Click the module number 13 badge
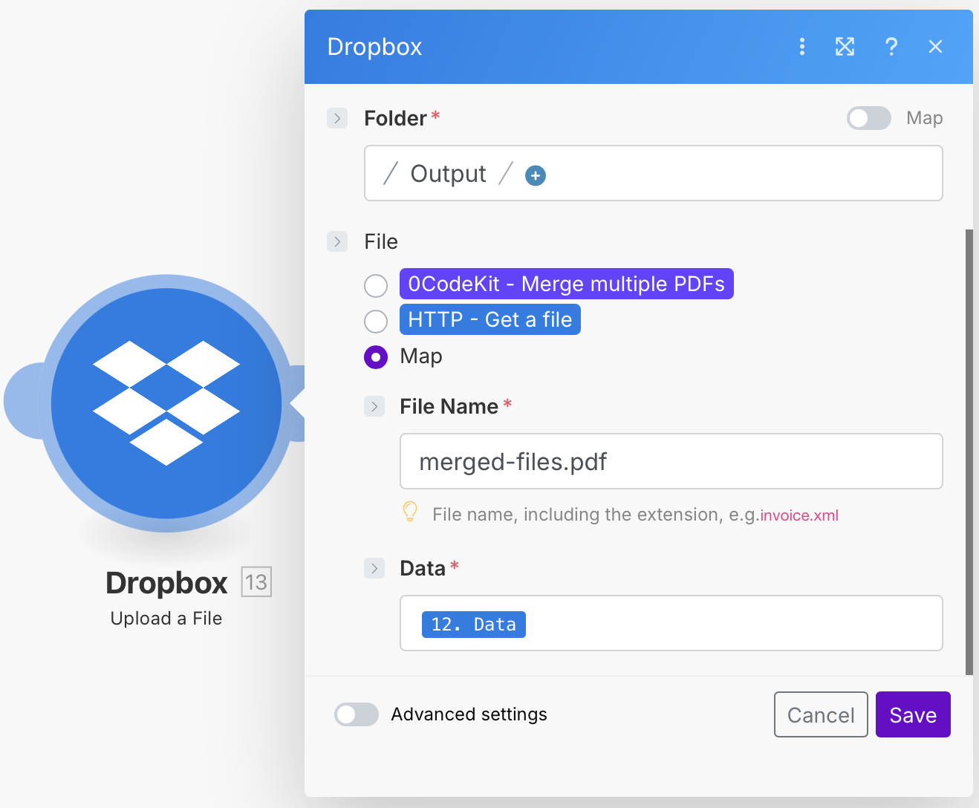This screenshot has width=979, height=808. pyautogui.click(x=256, y=581)
